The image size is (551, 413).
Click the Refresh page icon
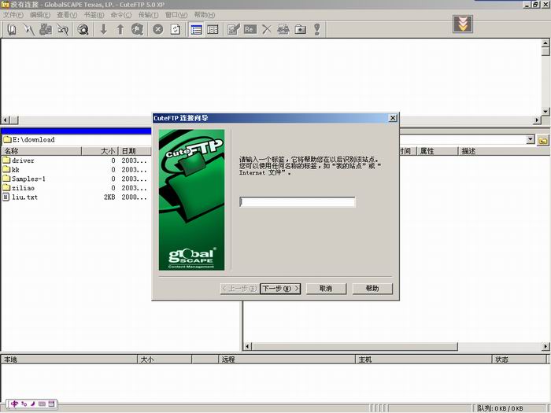(x=176, y=30)
